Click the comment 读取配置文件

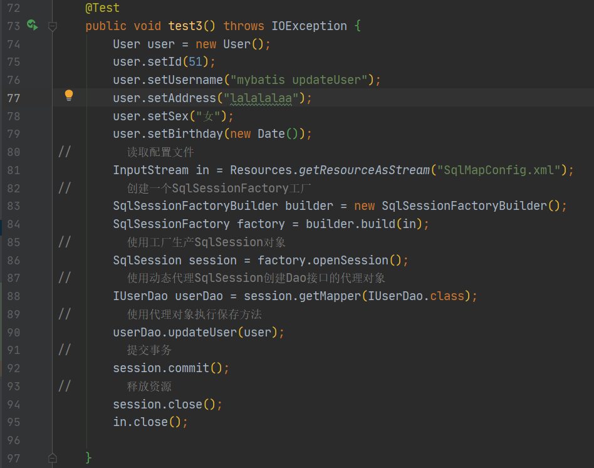coord(160,152)
